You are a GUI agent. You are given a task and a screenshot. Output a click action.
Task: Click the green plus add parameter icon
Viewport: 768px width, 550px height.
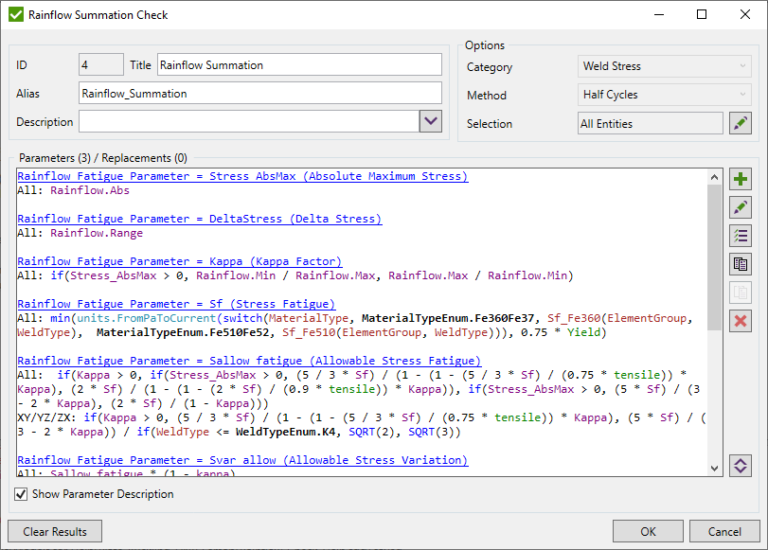(x=741, y=179)
